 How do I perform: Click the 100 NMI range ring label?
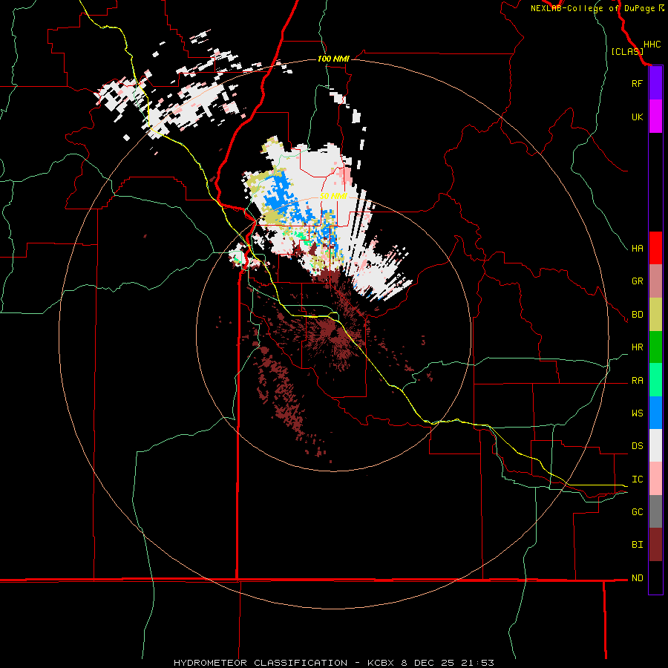(333, 59)
